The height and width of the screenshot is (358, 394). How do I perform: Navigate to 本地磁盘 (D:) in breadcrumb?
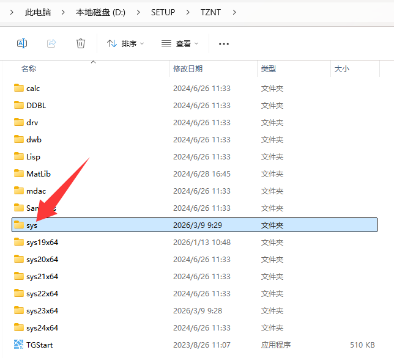point(100,12)
